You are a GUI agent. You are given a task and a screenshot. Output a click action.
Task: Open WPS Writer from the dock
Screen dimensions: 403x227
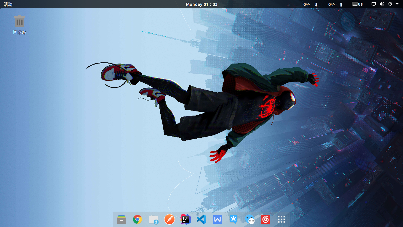[218, 219]
